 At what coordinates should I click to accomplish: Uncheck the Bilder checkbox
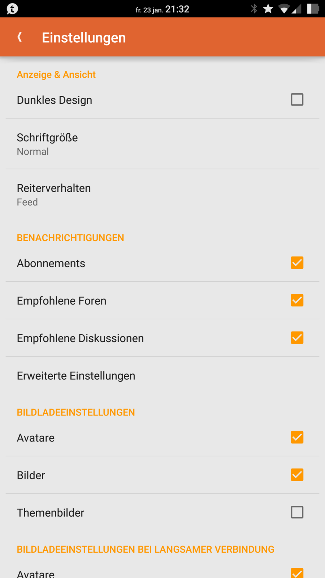tap(297, 475)
